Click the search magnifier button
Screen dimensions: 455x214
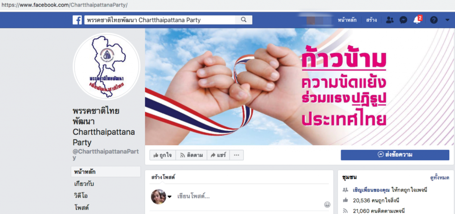(x=243, y=20)
